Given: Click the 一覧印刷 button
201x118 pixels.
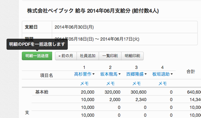Looking at the screenshot, I should 110,56.
